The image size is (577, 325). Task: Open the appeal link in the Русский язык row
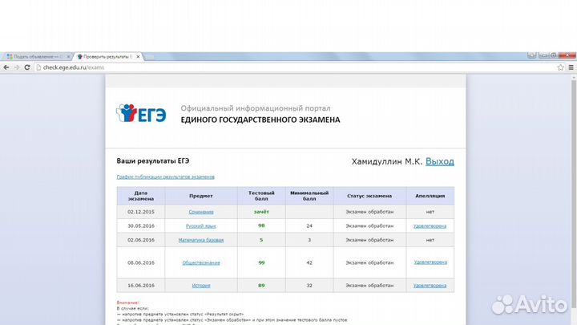pos(430,225)
